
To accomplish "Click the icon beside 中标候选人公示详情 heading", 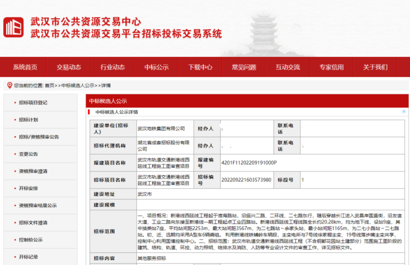I will [91, 112].
